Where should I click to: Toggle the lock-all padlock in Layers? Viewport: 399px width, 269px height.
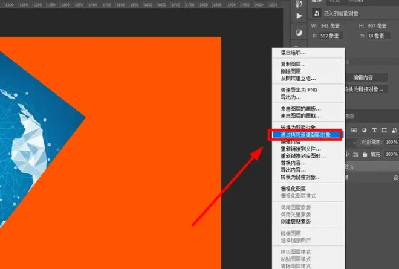pyautogui.click(x=365, y=154)
